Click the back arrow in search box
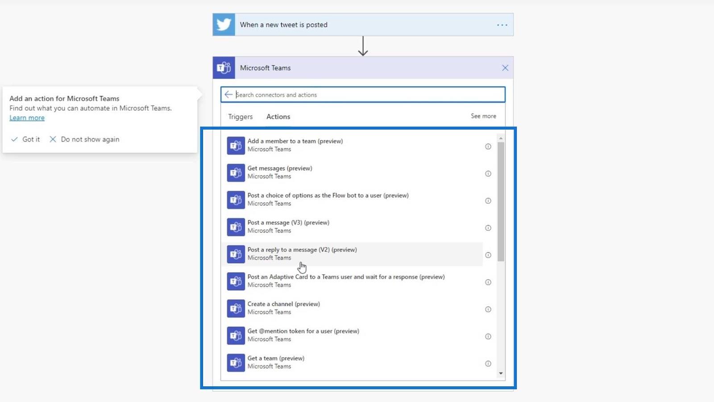Viewport: 714px width, 402px height. click(x=228, y=95)
